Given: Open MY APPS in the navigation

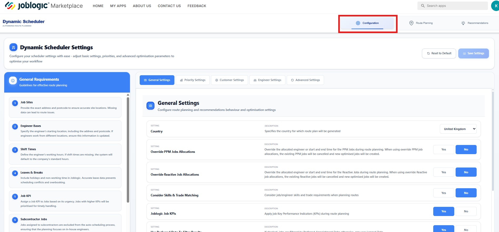Looking at the screenshot, I should tap(118, 6).
